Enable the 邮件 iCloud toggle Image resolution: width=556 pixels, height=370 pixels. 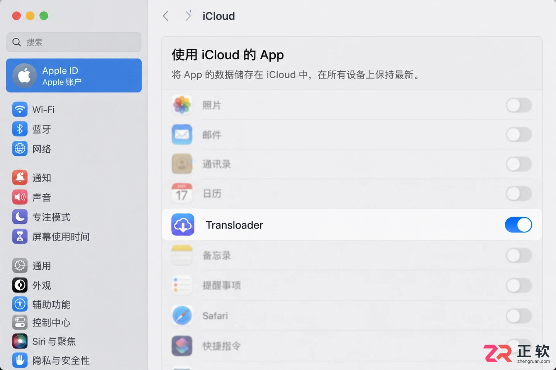coord(519,135)
